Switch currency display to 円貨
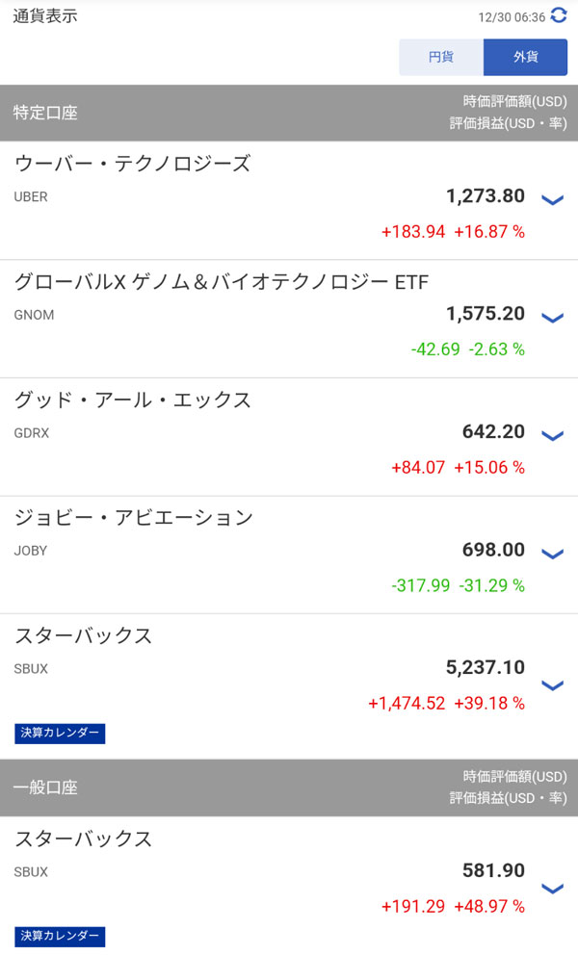 pos(441,57)
